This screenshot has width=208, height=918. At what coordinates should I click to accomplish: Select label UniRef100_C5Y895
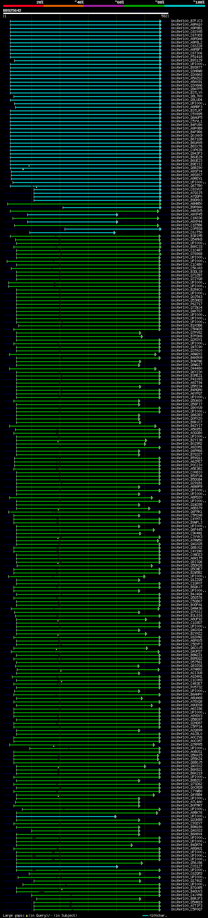[187, 114]
